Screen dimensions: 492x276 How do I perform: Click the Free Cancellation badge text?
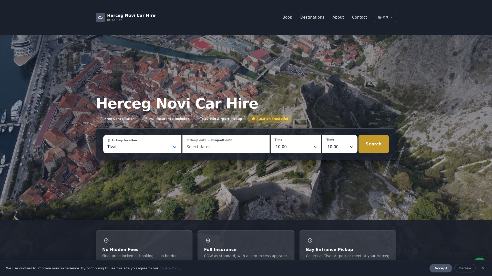coord(119,119)
